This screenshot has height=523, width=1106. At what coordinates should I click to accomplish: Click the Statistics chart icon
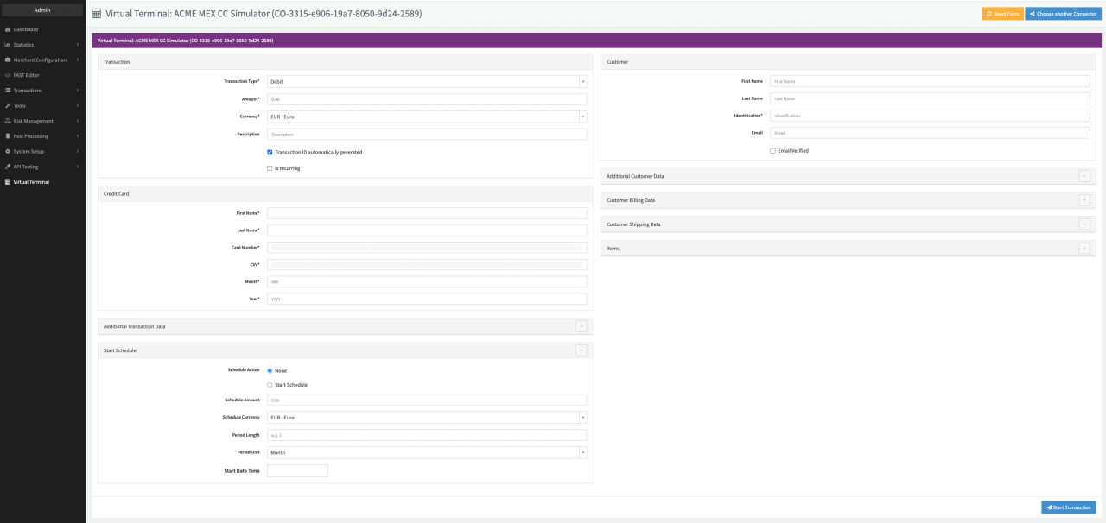pyautogui.click(x=8, y=45)
